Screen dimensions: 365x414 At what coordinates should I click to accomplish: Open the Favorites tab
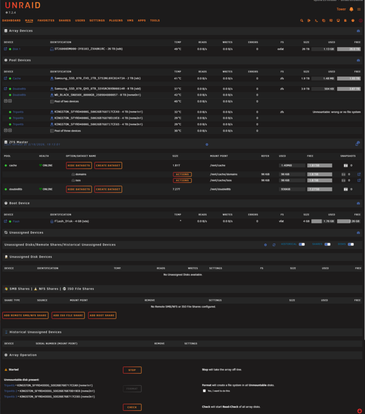tap(46, 20)
